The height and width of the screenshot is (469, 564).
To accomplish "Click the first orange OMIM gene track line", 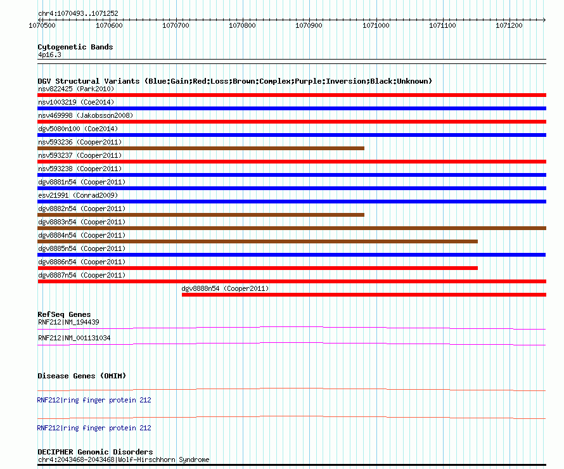I will click(x=292, y=390).
